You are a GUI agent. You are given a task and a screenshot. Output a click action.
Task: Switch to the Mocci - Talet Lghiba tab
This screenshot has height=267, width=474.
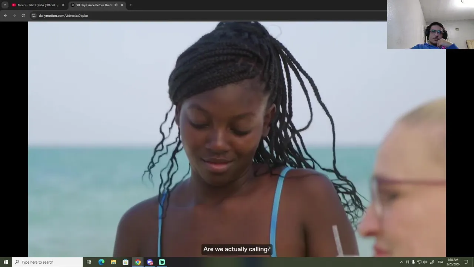coord(38,5)
